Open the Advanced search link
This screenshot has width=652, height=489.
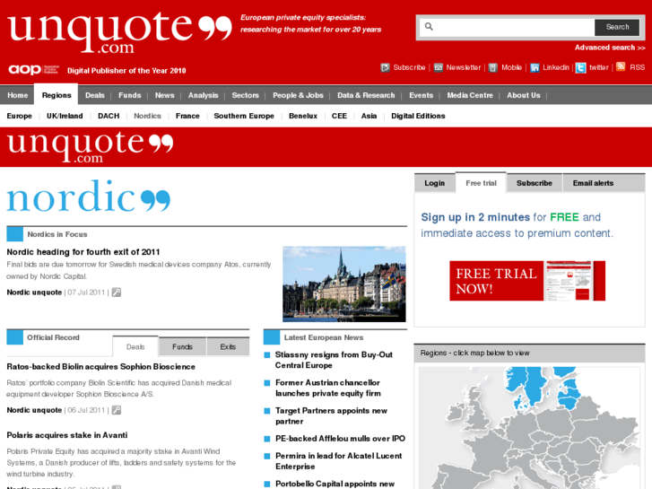pos(610,48)
